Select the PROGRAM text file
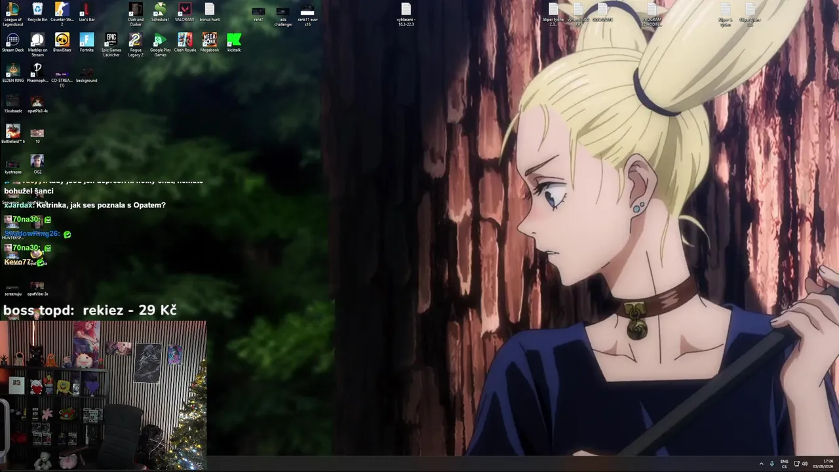Viewport: 839px width, 472px height. pyautogui.click(x=652, y=14)
